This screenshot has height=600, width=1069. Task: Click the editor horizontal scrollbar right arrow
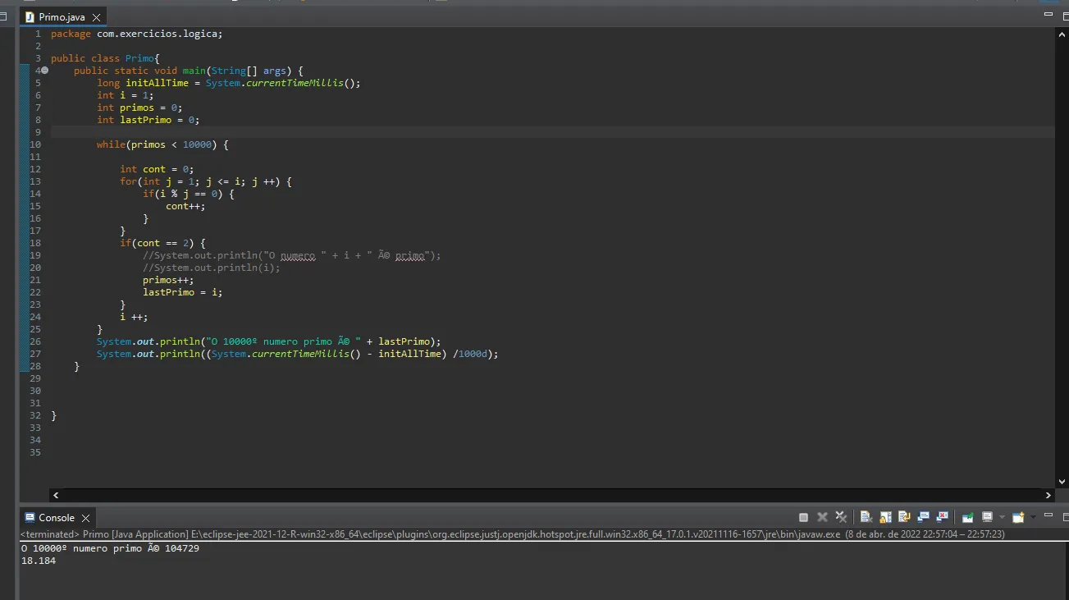[x=1048, y=496]
